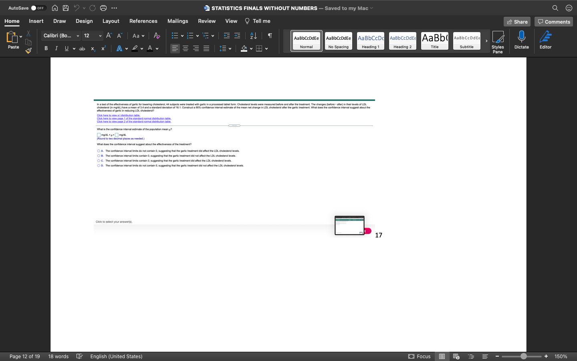
Task: Enable Focus mode
Action: (420, 356)
